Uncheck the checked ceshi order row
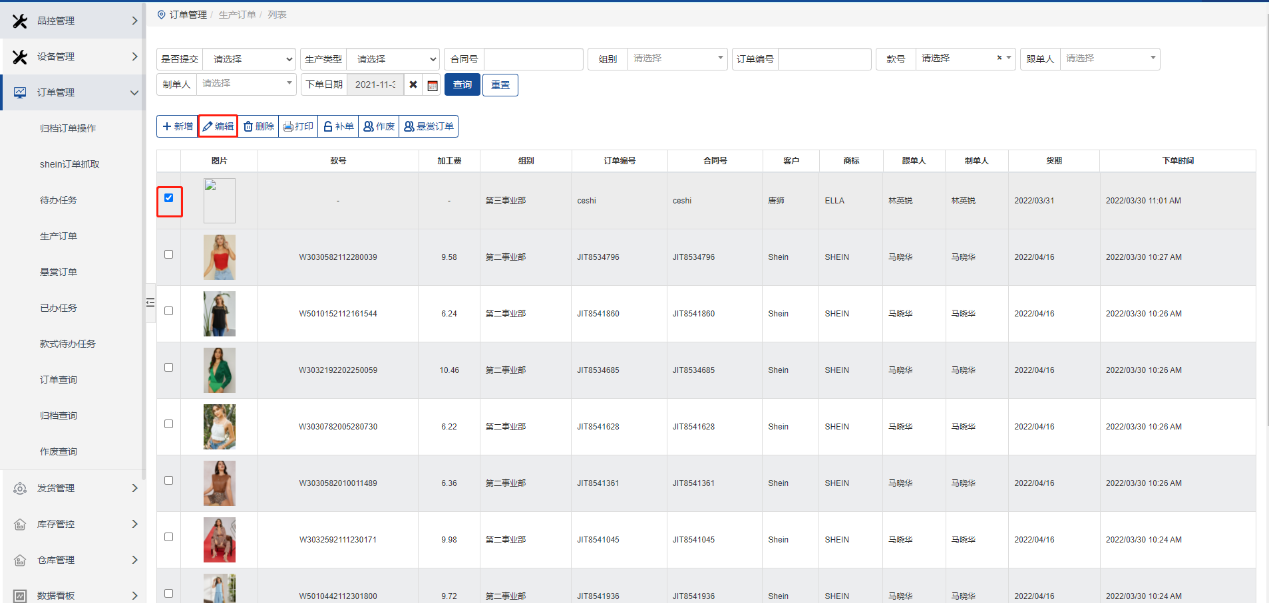The image size is (1269, 603). (x=168, y=197)
